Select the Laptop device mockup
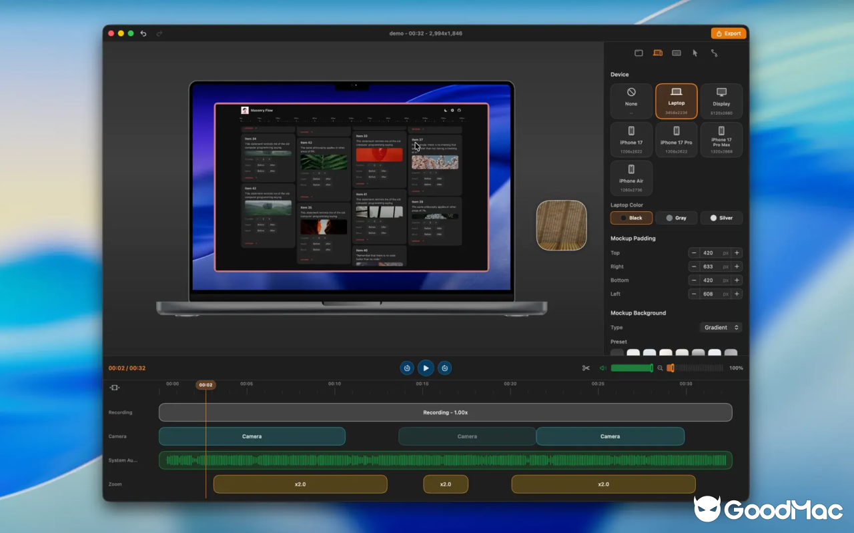Viewport: 854px width, 533px height. coord(677,101)
